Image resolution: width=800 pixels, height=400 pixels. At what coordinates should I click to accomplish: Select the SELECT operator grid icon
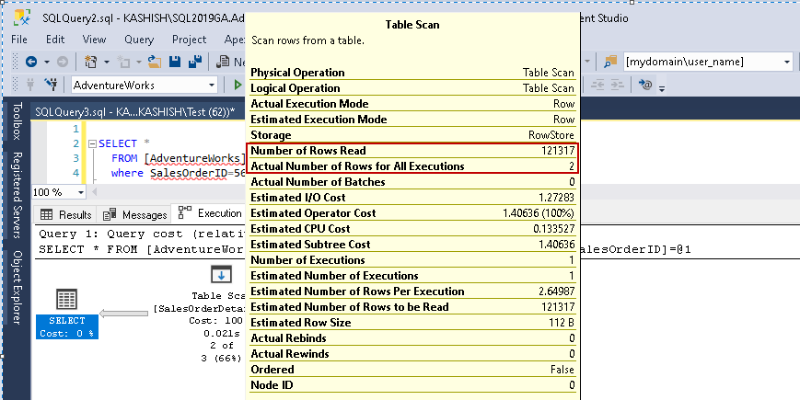[x=67, y=299]
